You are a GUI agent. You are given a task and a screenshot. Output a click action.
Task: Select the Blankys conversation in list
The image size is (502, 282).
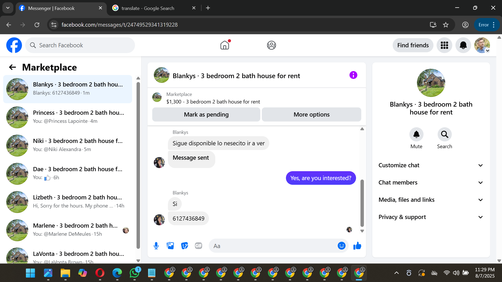click(x=68, y=89)
